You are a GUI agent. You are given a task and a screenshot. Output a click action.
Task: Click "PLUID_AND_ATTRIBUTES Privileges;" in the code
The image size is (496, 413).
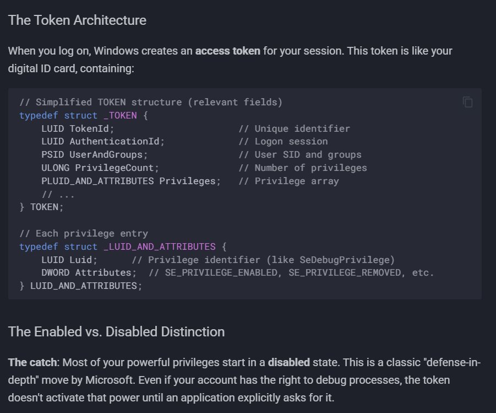(x=131, y=181)
